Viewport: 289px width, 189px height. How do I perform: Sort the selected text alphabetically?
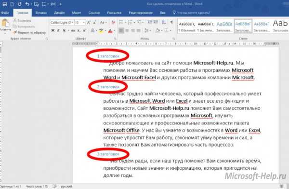[164, 23]
